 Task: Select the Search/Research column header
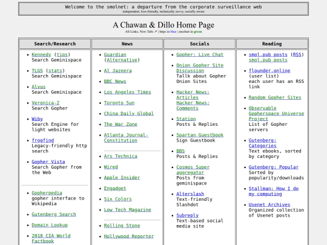(55, 44)
